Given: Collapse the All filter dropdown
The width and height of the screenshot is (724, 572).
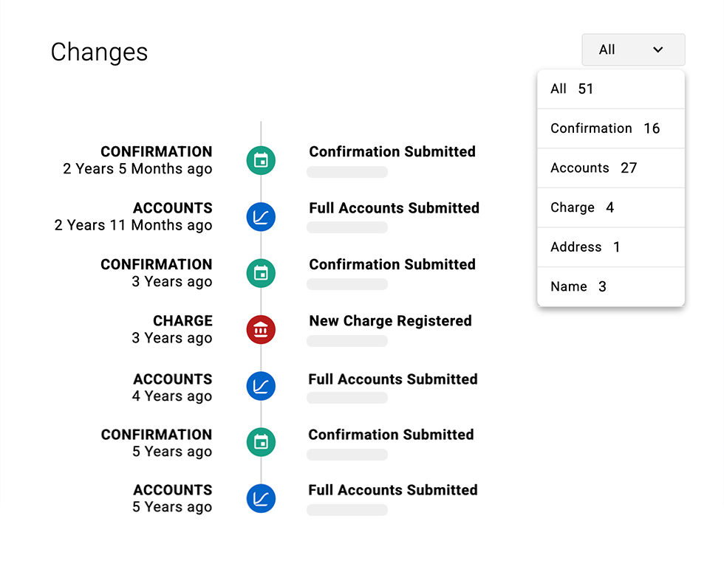Looking at the screenshot, I should click(x=632, y=50).
